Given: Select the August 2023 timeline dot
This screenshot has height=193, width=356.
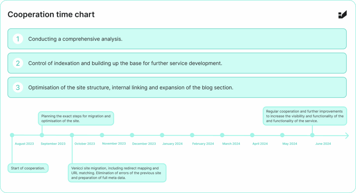Looking at the screenshot, I should (12, 135).
